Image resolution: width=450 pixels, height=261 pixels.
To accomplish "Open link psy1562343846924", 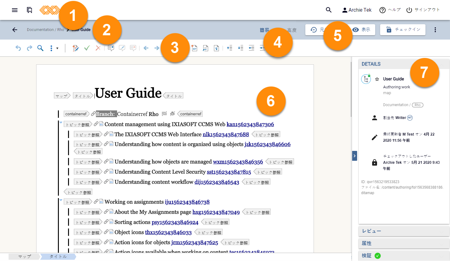I will click(x=175, y=222).
